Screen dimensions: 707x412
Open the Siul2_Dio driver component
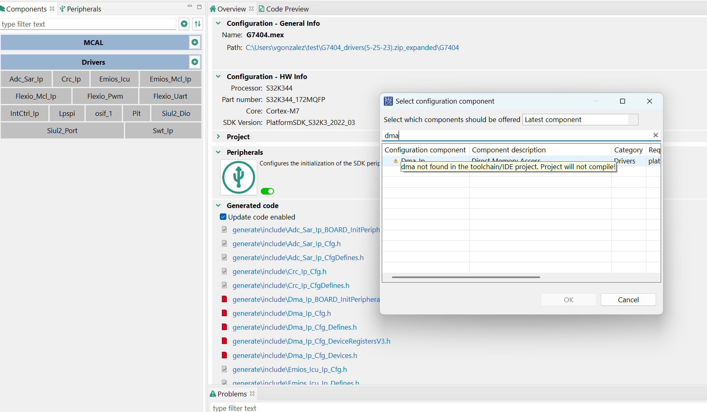tap(176, 113)
